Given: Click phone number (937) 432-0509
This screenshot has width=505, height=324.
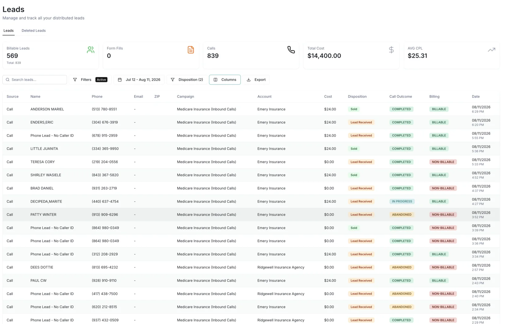Looking at the screenshot, I should pyautogui.click(x=105, y=320).
